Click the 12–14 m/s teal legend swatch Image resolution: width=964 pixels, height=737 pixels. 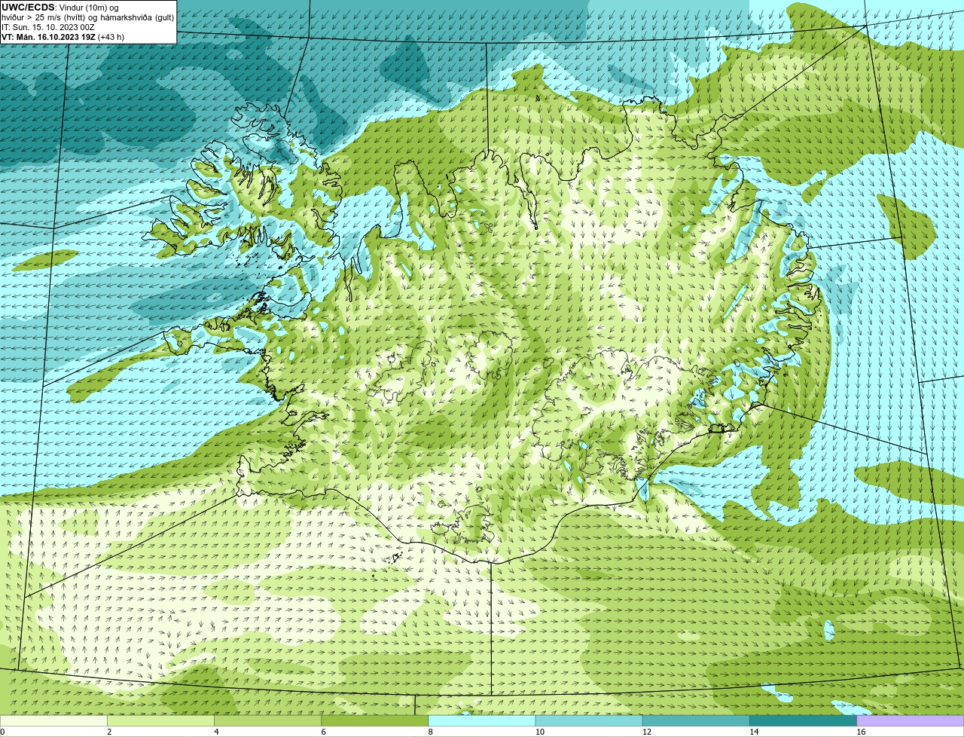pos(696,721)
